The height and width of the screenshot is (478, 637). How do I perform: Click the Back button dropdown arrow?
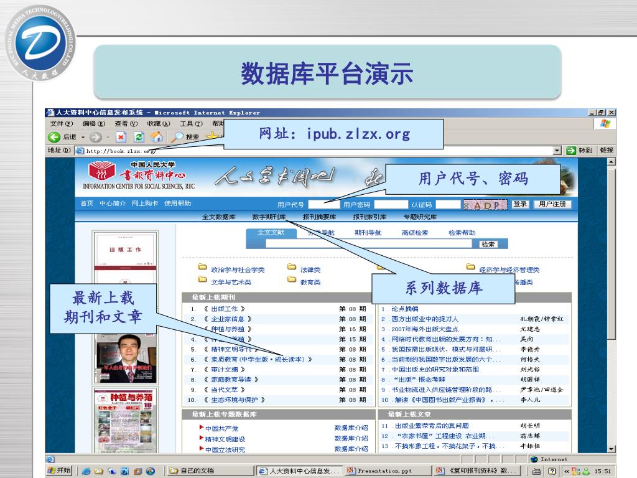[83, 138]
